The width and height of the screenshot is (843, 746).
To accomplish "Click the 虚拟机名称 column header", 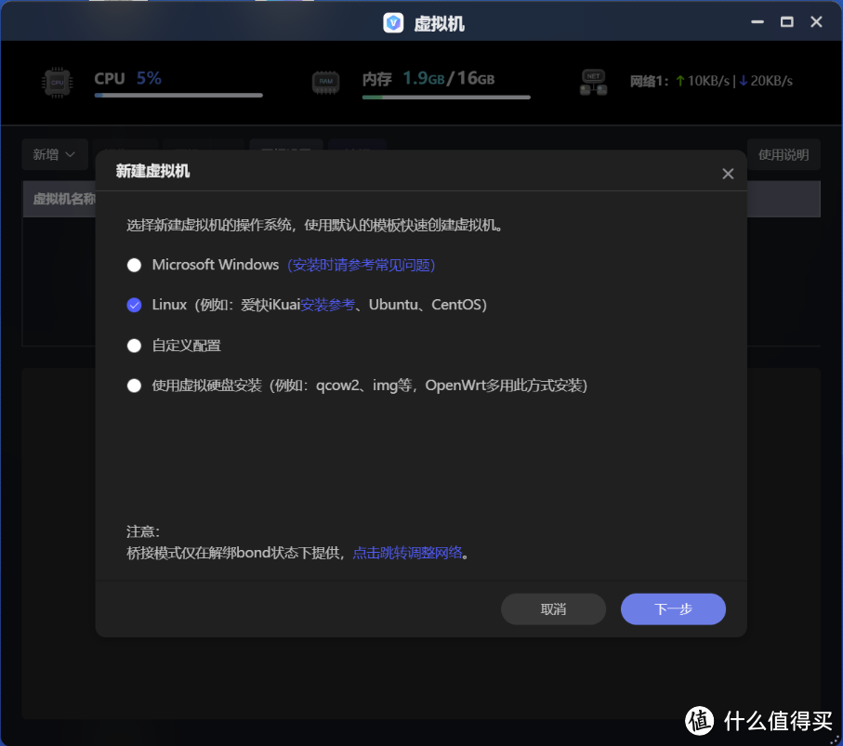I will 64,199.
